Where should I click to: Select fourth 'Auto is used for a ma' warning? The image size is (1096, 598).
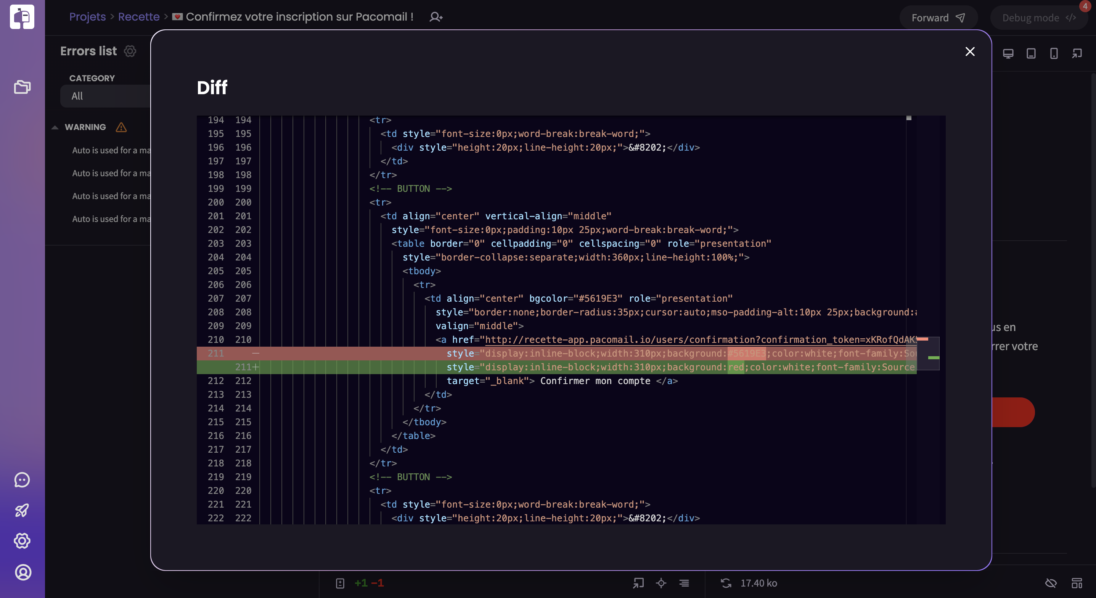point(111,219)
